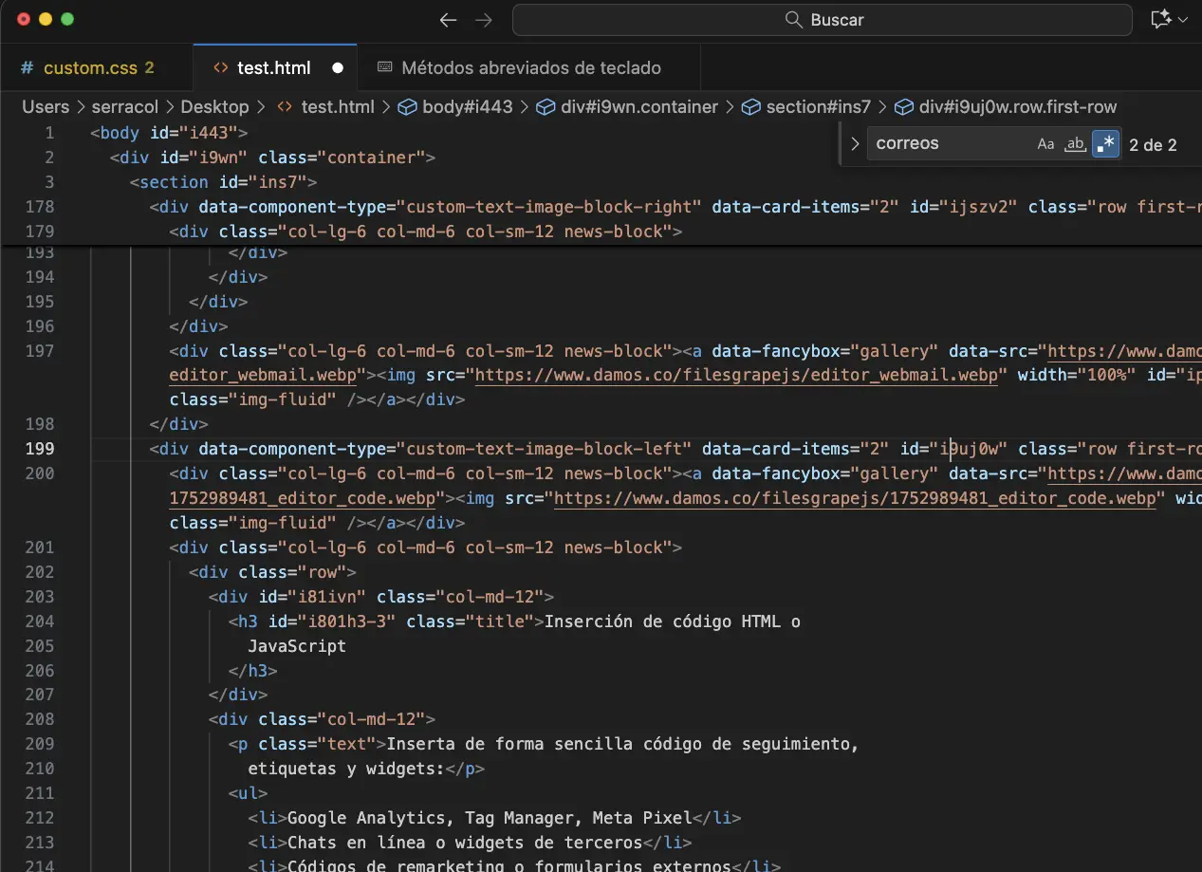Click the unsaved dot on test.html tab
Screen dimensions: 1202x872
pos(338,68)
